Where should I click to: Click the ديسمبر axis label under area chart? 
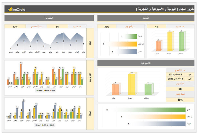pyautogui.click(x=11, y=52)
